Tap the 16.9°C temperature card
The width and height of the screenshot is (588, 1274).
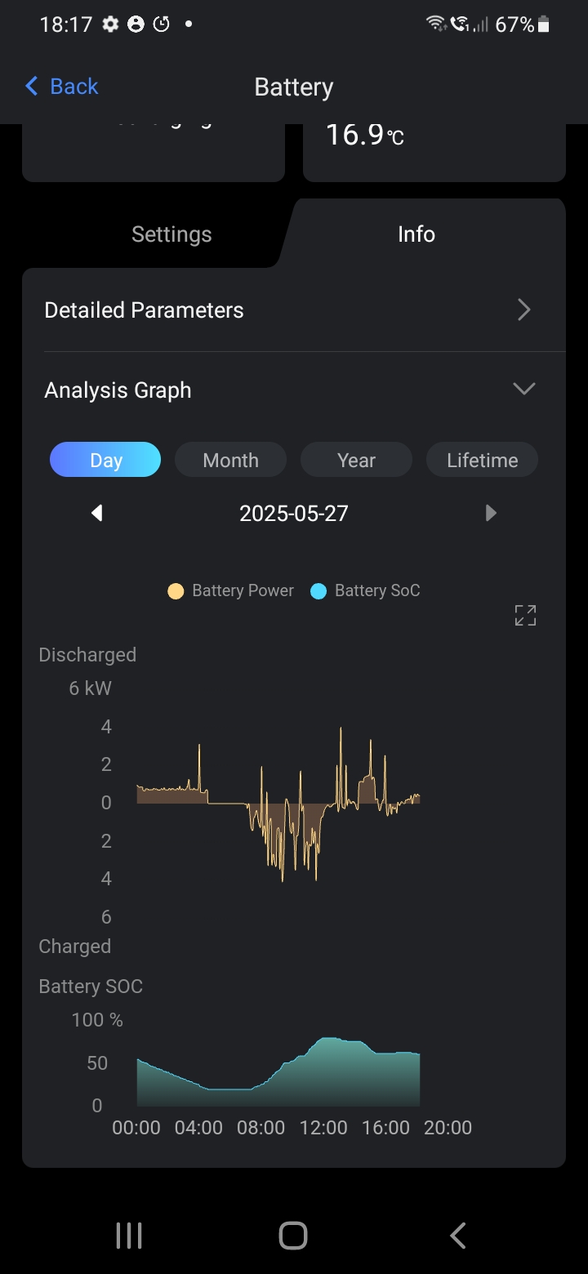434,149
